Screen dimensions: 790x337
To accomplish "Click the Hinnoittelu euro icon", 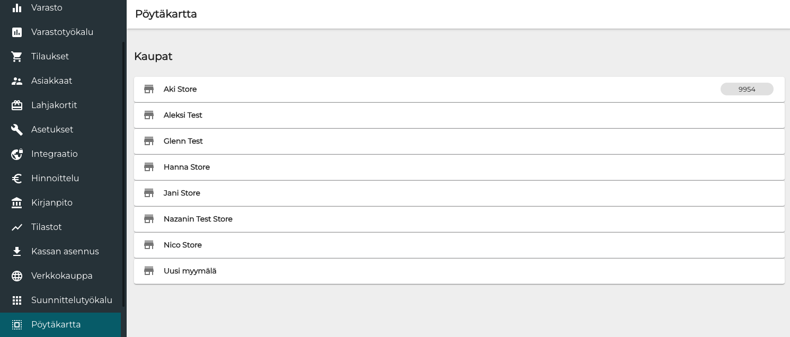I will (17, 179).
